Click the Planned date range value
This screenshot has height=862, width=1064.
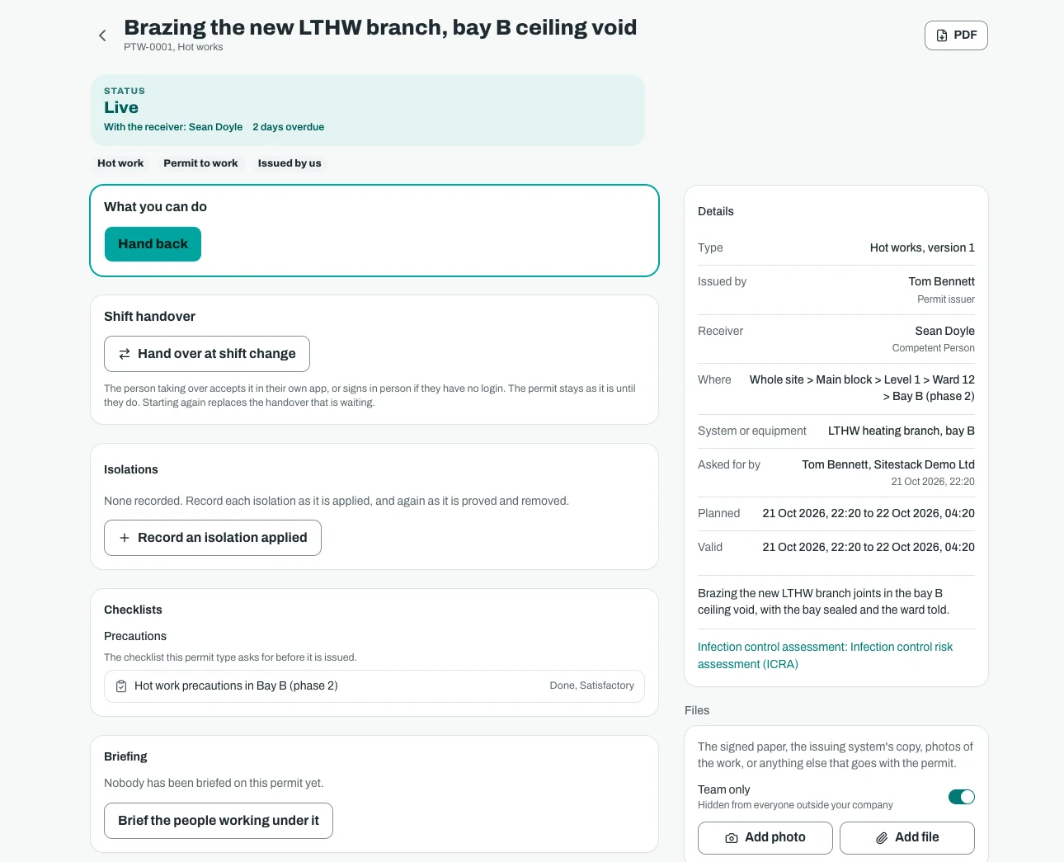click(869, 514)
